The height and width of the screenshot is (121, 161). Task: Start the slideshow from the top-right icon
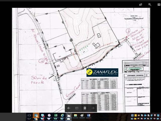point(159,5)
